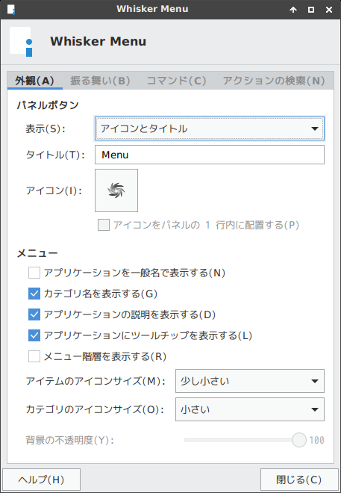The height and width of the screenshot is (493, 341).
Task: Click the 表示(S): label
Action: pyautogui.click(x=46, y=128)
